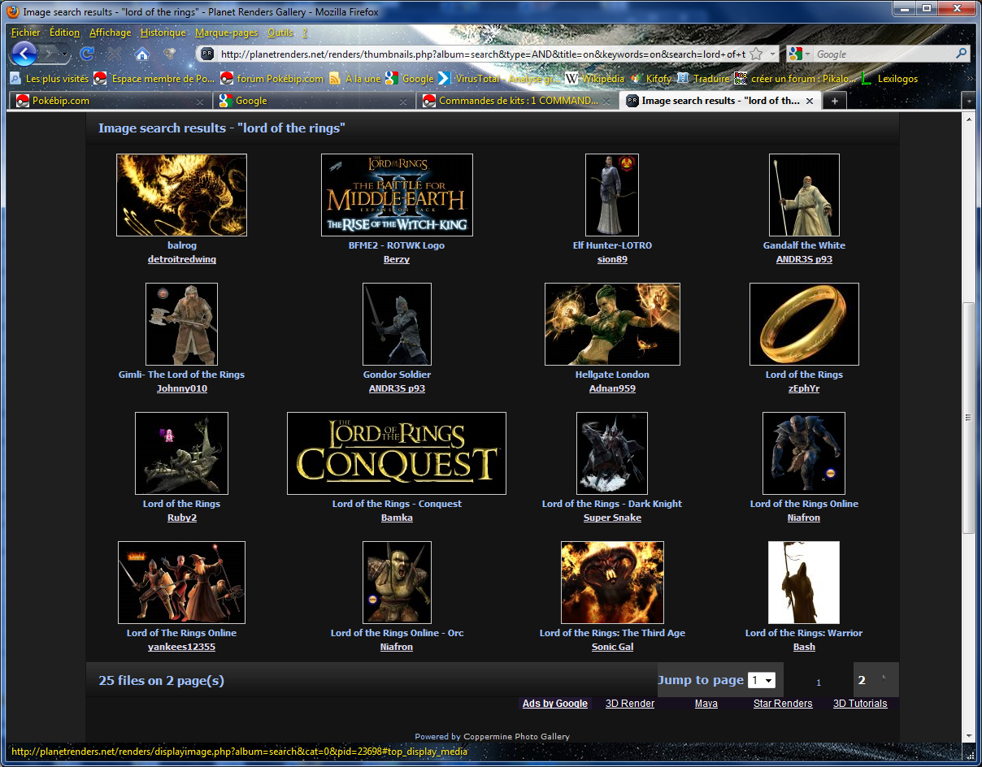This screenshot has height=767, width=982.
Task: Open the VirusTotal bookmark
Action: tap(498, 79)
